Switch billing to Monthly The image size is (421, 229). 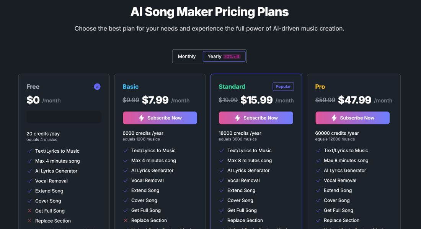(x=187, y=56)
